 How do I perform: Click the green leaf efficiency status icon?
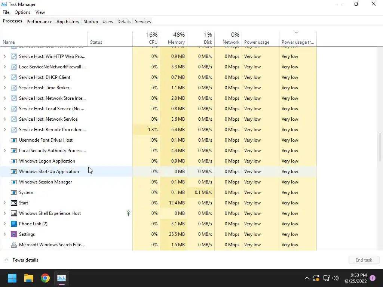click(x=129, y=213)
